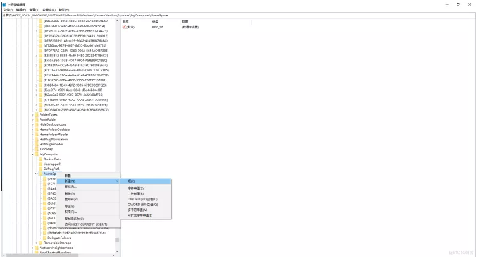Select the HotPlugNotification key label
This screenshot has height=259, width=477.
[54, 139]
